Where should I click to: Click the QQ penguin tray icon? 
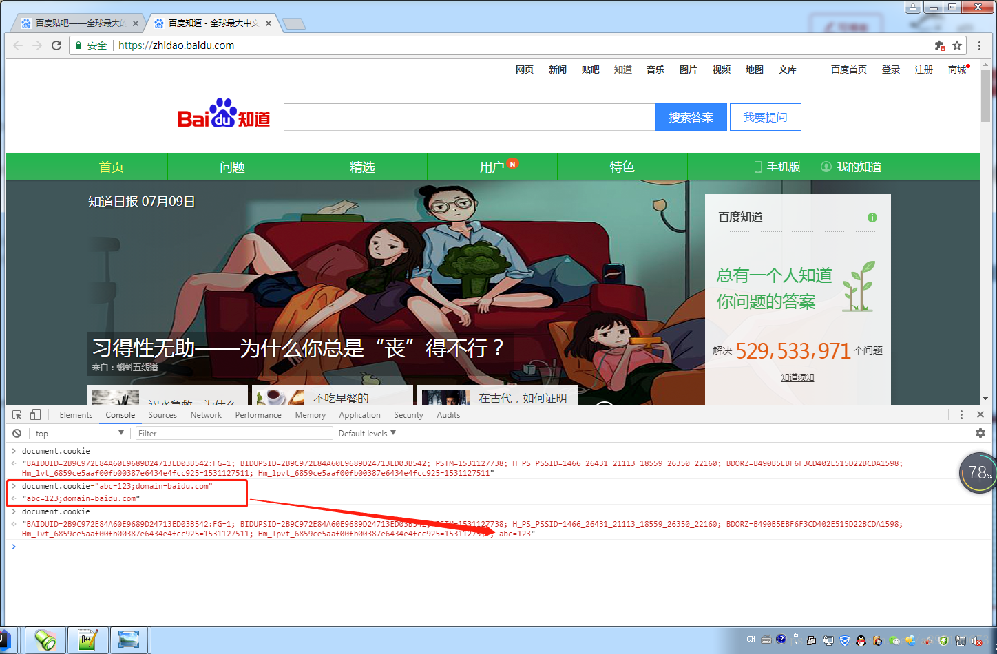click(861, 640)
